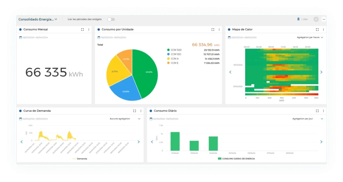The image size is (343, 182).
Task: Expand Consumo por Unidade widget fullscreen
Action: point(213,29)
